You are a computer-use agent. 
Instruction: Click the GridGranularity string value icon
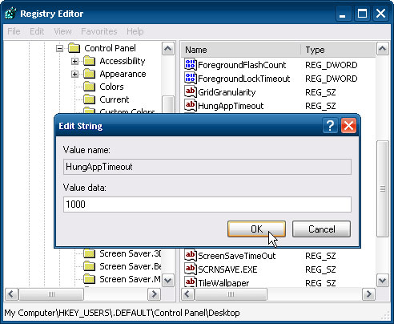tap(191, 92)
